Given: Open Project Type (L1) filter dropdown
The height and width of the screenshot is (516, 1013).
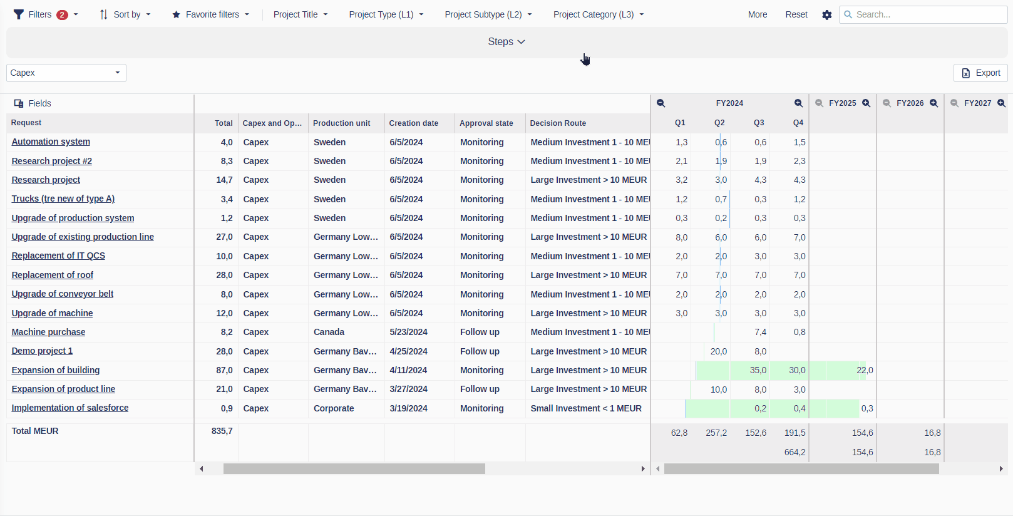Looking at the screenshot, I should (386, 14).
